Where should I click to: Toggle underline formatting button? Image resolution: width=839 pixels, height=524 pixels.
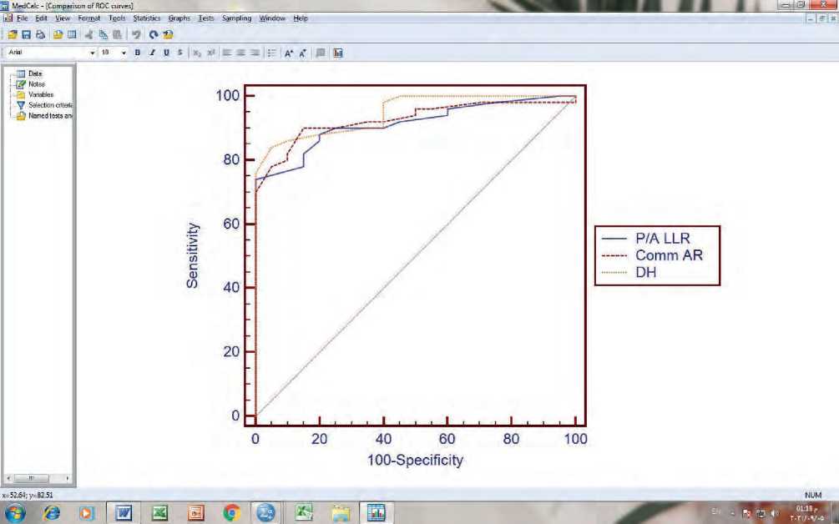tap(166, 53)
